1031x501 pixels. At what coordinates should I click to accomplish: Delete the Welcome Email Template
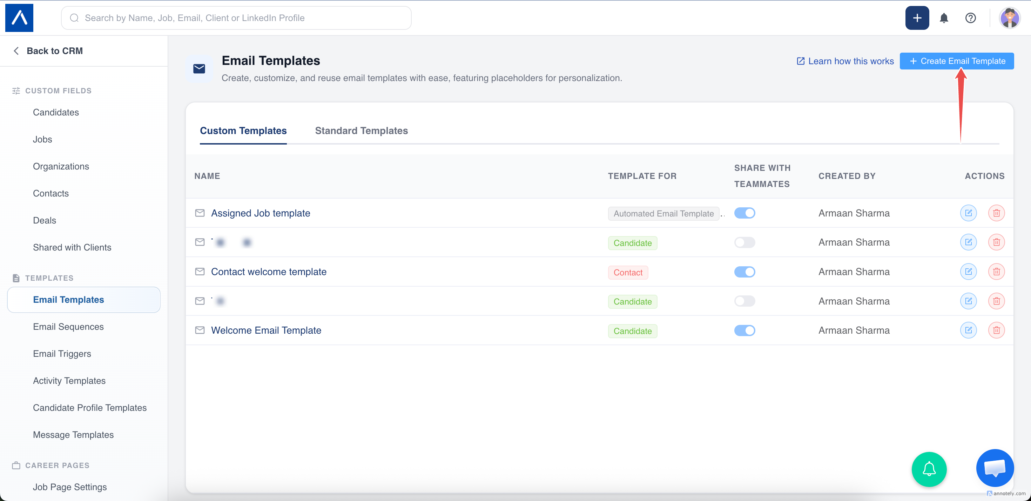point(996,330)
